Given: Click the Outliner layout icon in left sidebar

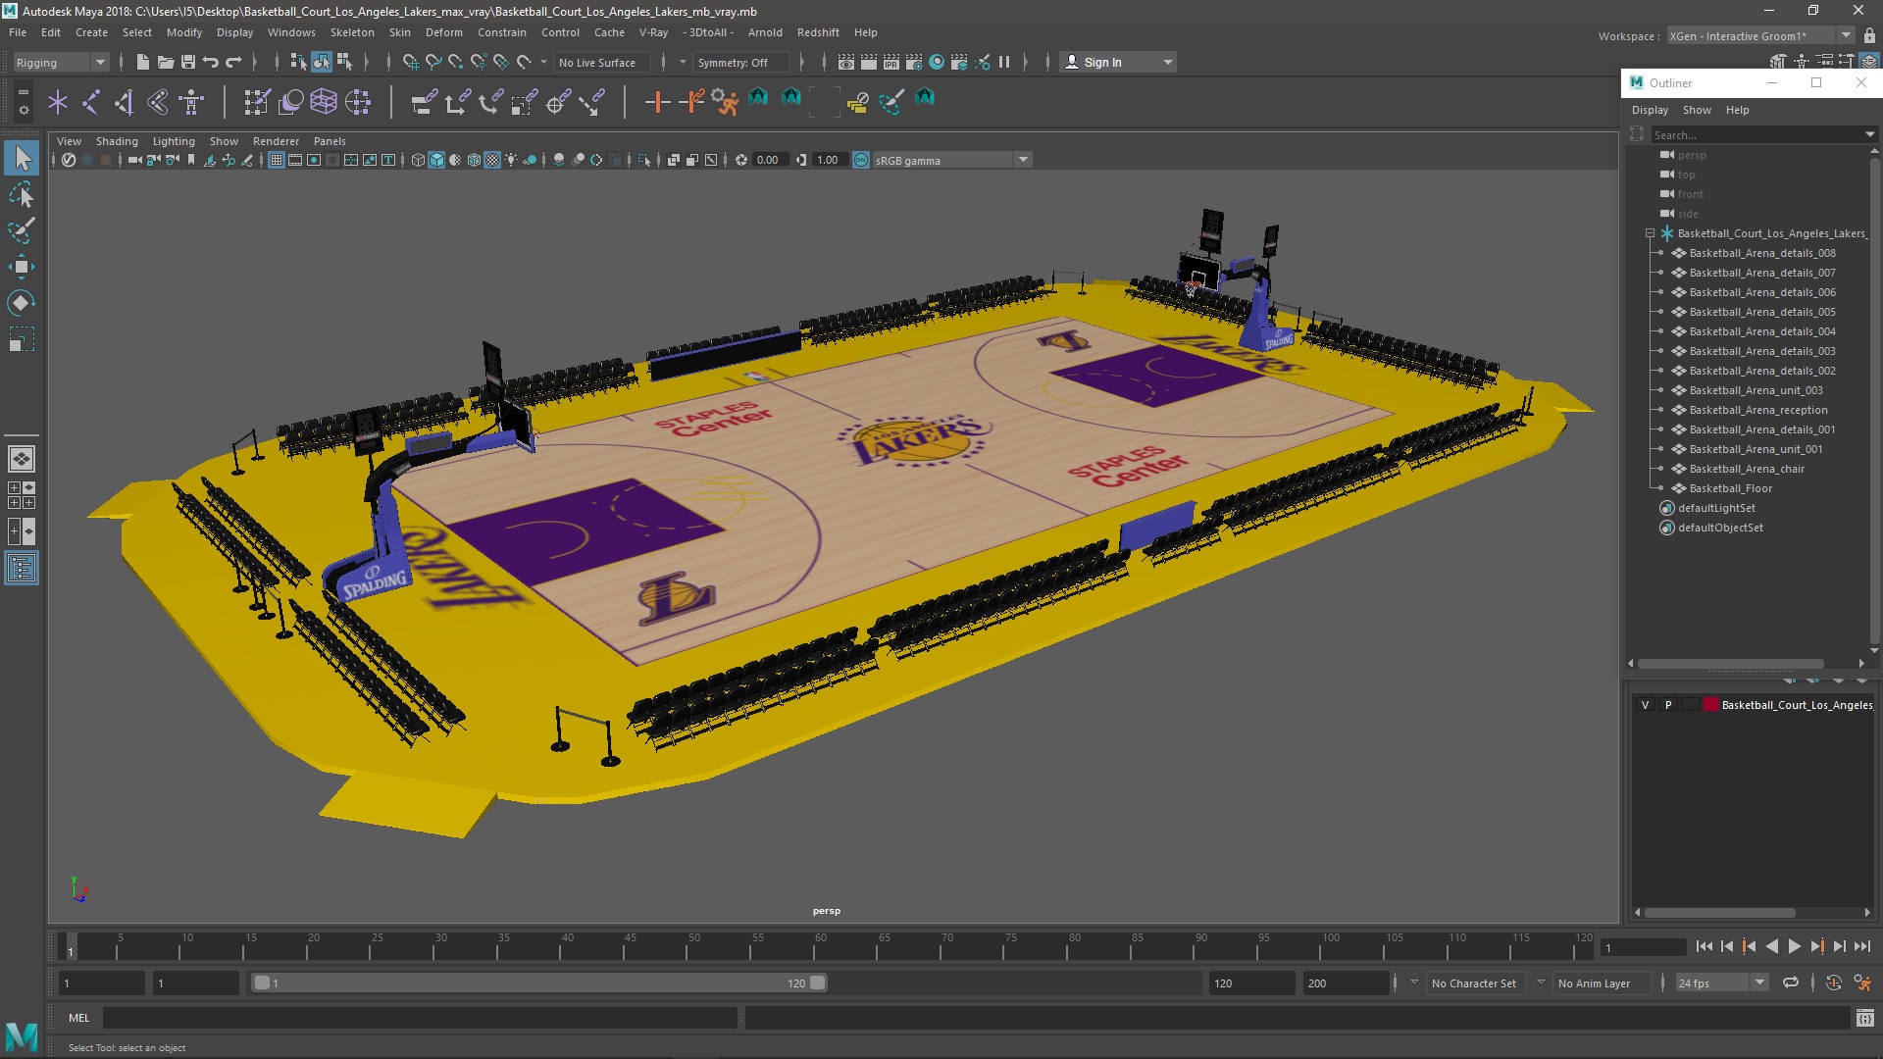Looking at the screenshot, I should point(22,569).
